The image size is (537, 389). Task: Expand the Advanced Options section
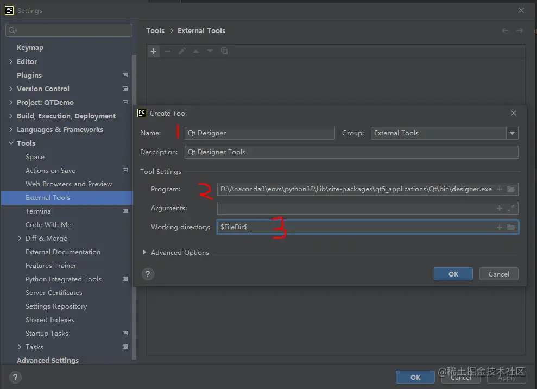[x=144, y=252]
